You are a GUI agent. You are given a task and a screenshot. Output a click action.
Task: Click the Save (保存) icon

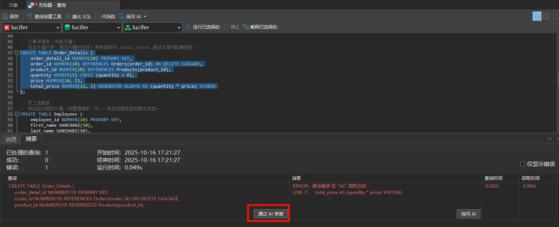pos(6,16)
